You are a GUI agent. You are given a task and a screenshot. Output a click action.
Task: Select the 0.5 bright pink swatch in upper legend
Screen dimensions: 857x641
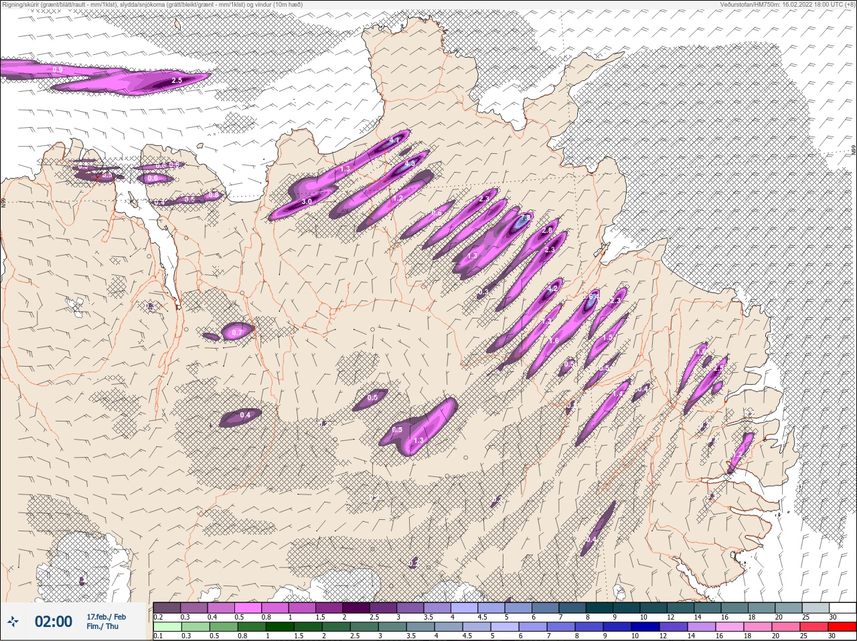[x=248, y=608]
